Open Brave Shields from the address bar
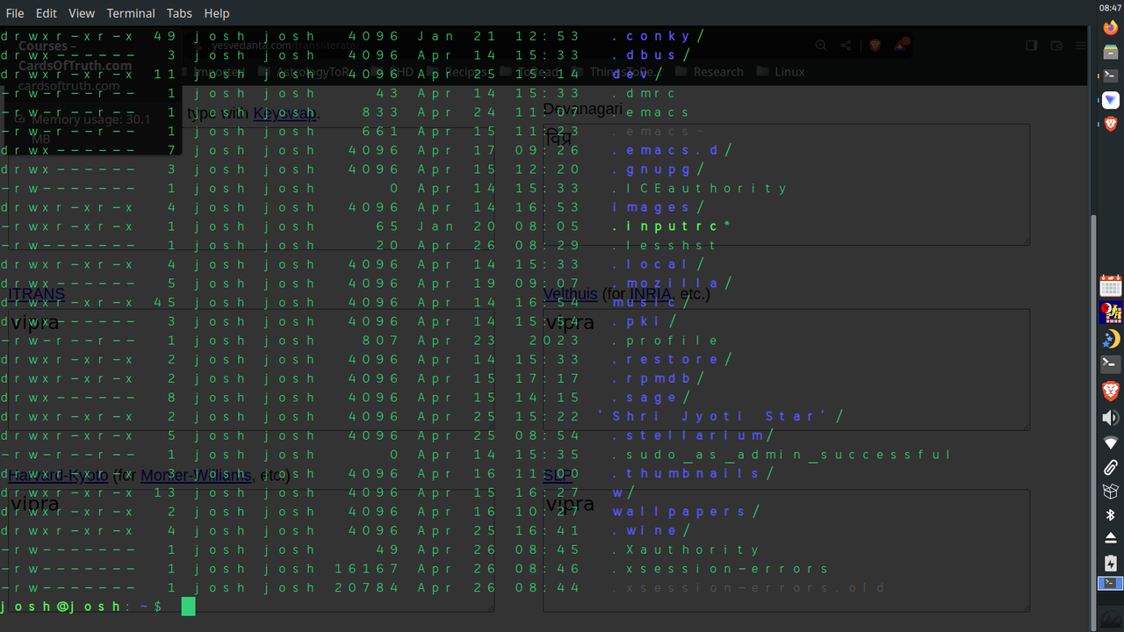The image size is (1124, 632). click(x=875, y=46)
